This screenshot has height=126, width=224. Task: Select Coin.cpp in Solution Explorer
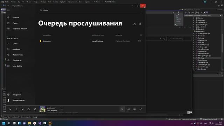(x=201, y=42)
